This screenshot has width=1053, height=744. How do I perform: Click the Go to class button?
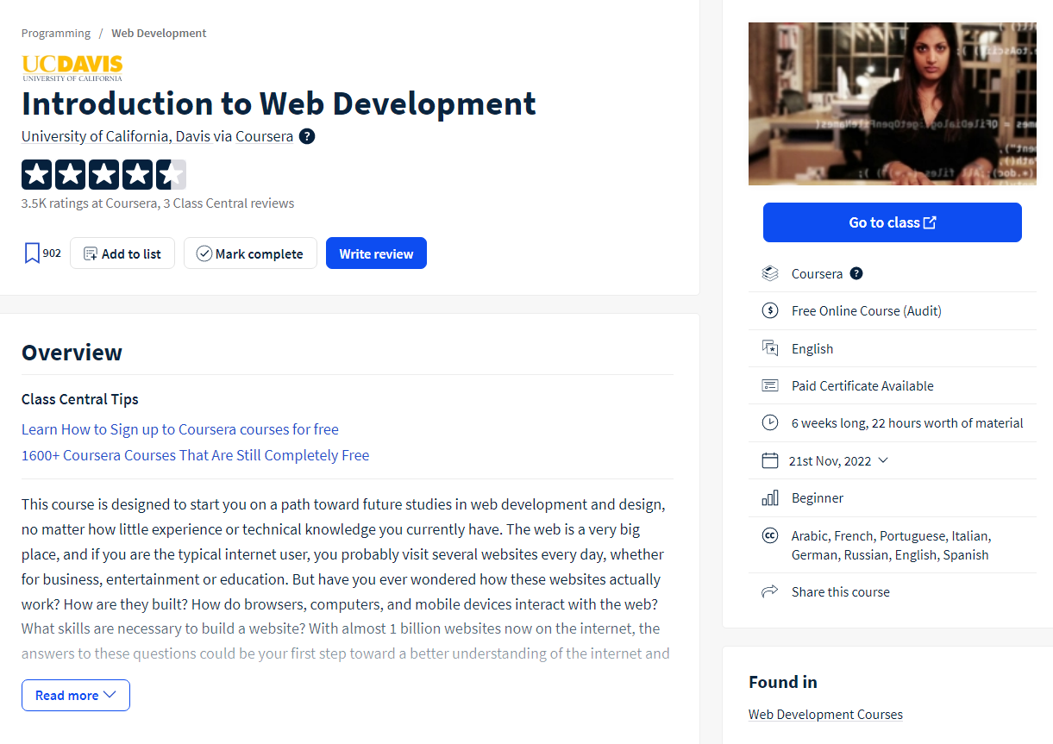893,222
